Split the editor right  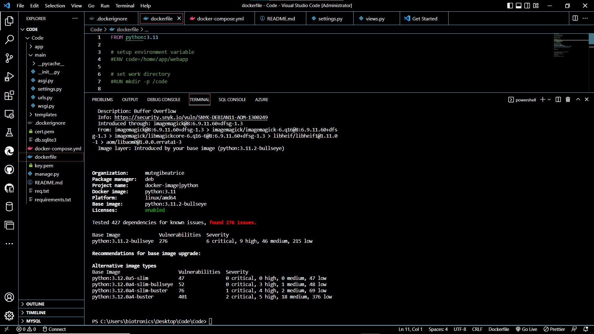tap(575, 18)
